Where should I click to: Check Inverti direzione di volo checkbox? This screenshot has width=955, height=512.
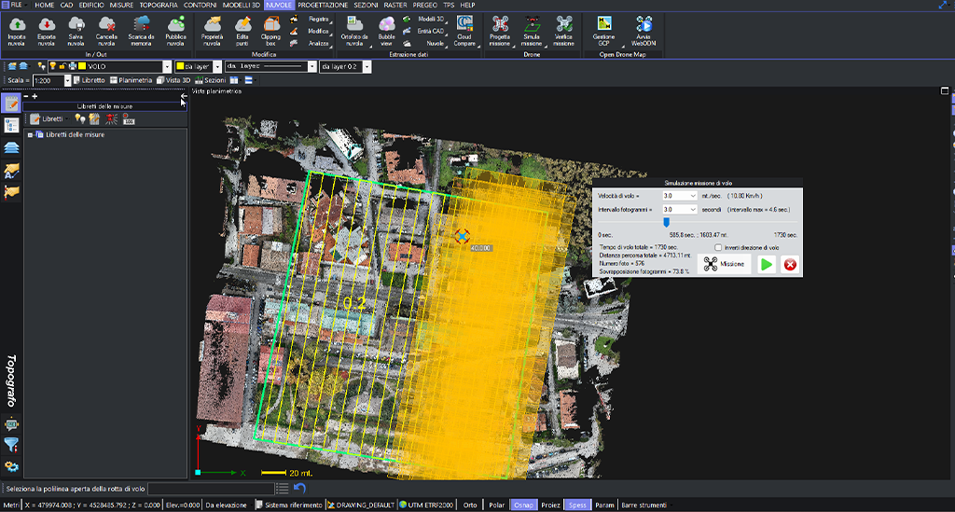718,248
